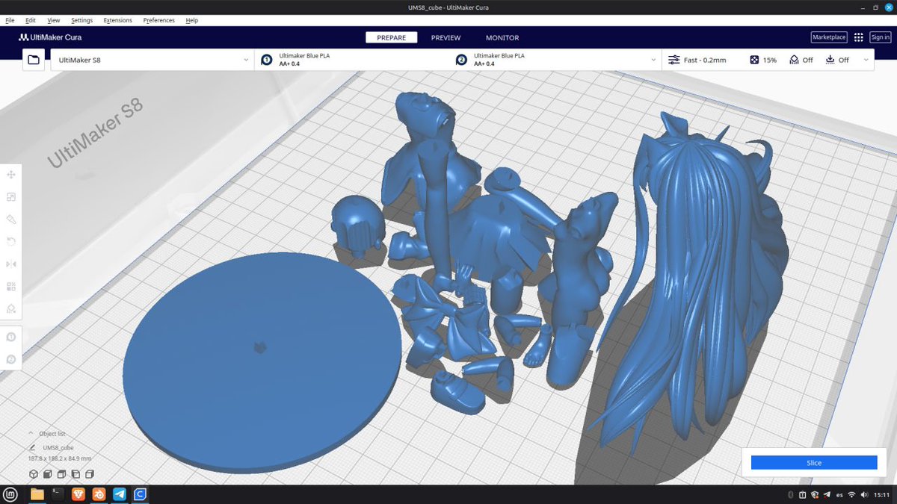
Task: Select the Move tool in left toolbar
Action: [11, 175]
